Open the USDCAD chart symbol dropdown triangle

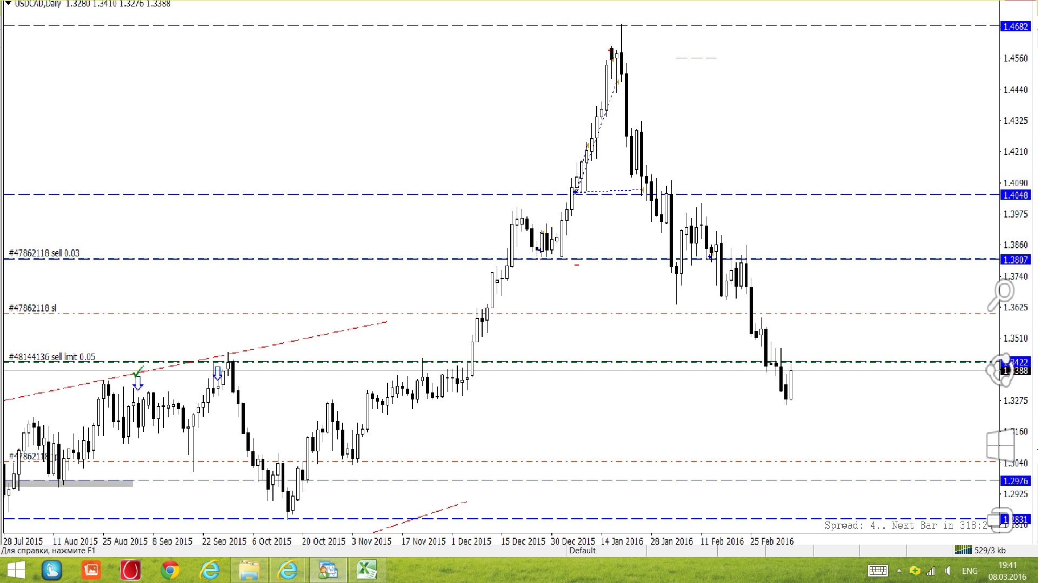(8, 3)
